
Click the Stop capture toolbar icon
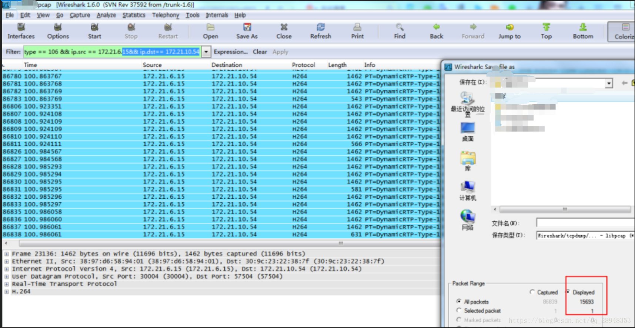(x=131, y=31)
